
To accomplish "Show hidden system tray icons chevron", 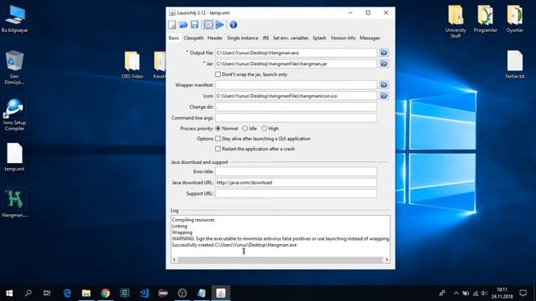I will click(456, 293).
